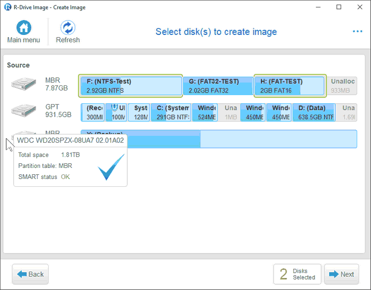Click the Next button

coord(341,274)
